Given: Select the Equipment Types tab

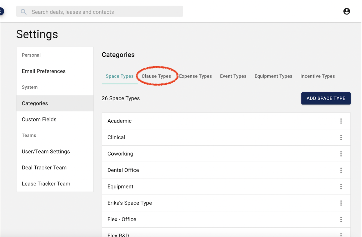Looking at the screenshot, I should (273, 76).
